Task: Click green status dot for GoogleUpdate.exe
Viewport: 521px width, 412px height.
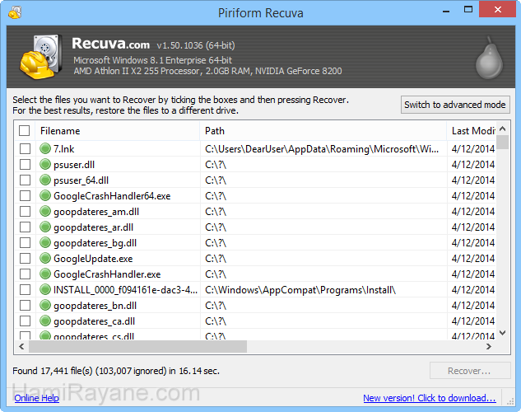Action: tap(44, 259)
